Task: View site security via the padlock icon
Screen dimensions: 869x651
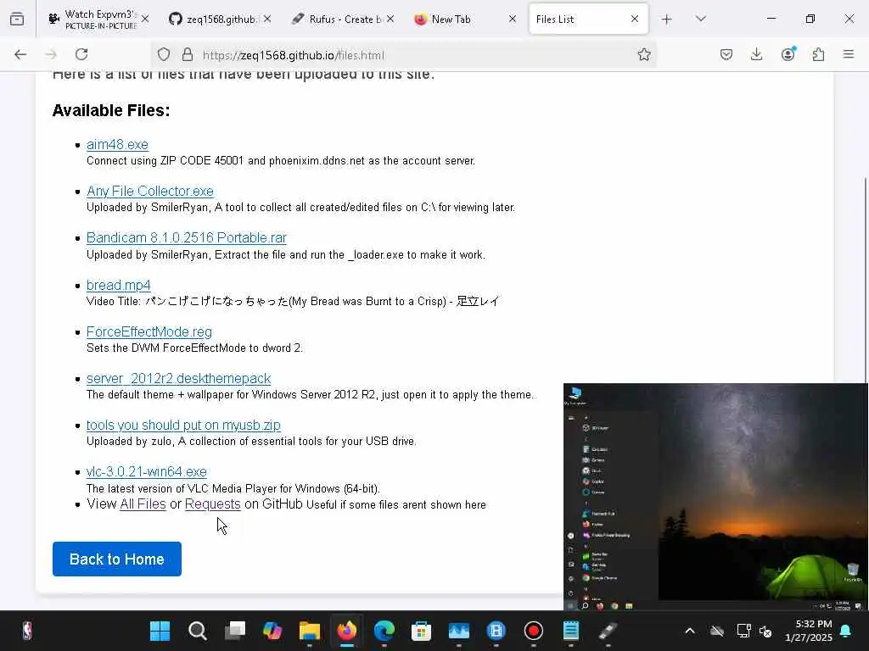Action: pos(188,54)
